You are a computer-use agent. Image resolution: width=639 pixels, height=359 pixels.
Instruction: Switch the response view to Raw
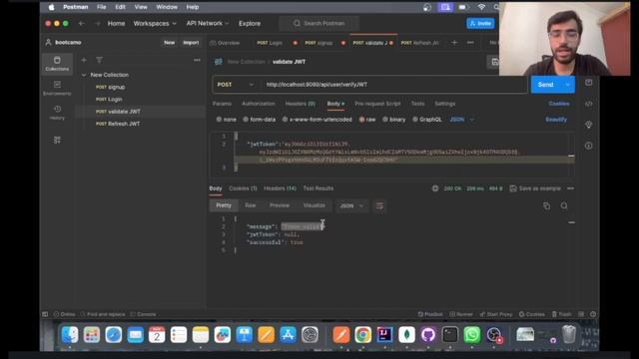tap(251, 205)
